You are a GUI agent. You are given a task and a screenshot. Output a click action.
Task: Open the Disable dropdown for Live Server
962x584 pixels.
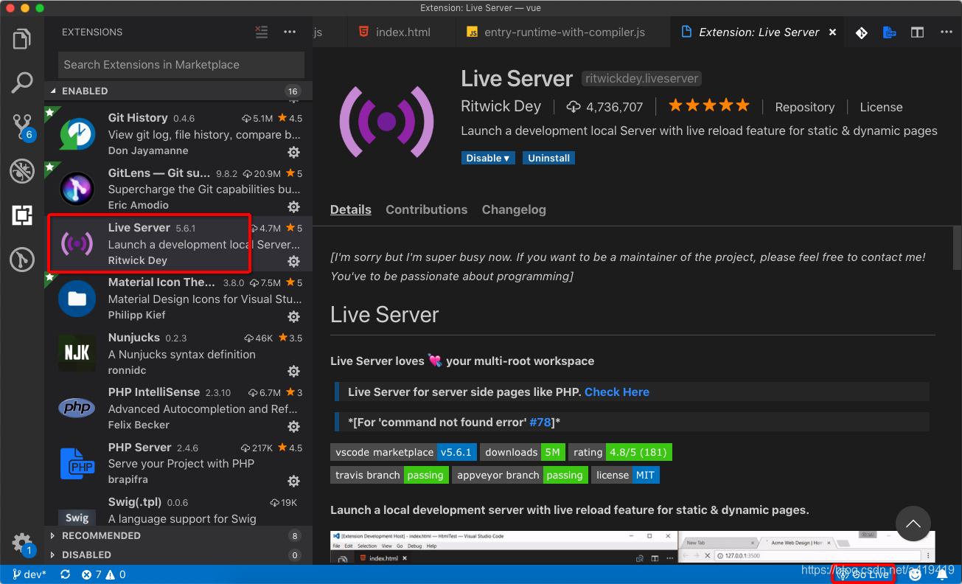[x=487, y=158]
